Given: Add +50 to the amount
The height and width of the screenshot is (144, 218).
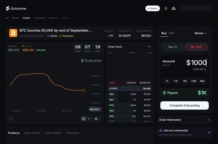Looking at the screenshot, I should (185, 81).
